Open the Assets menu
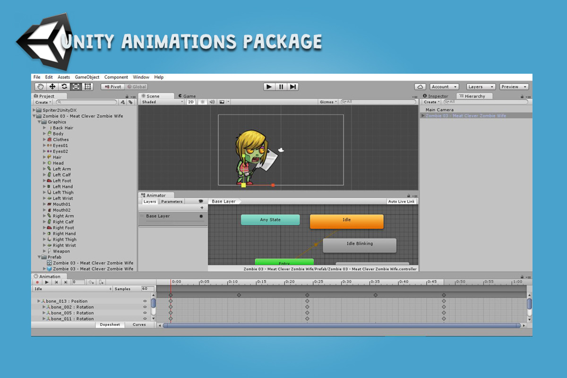This screenshot has height=378, width=567. 64,77
